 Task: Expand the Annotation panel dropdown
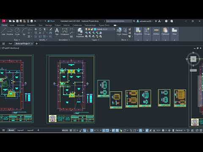[64, 40]
